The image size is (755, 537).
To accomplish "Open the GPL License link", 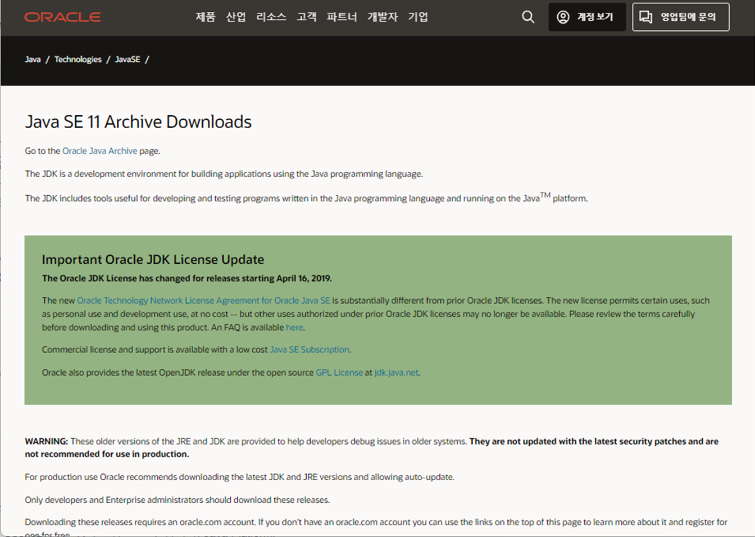I will click(x=339, y=372).
